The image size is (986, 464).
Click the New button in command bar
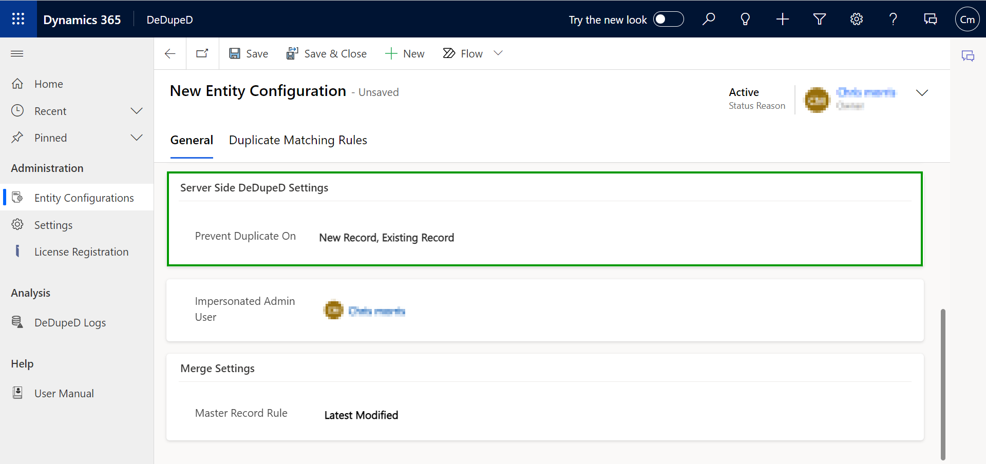[405, 53]
